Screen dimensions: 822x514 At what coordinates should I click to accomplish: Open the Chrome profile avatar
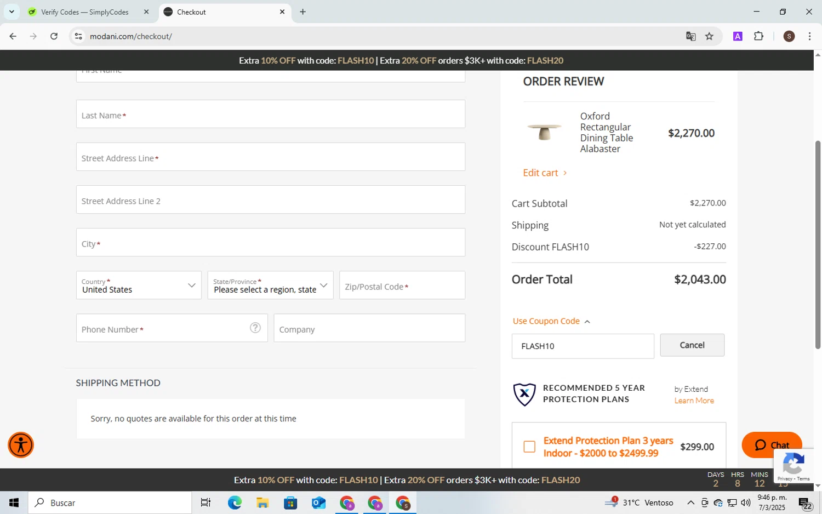click(x=789, y=36)
